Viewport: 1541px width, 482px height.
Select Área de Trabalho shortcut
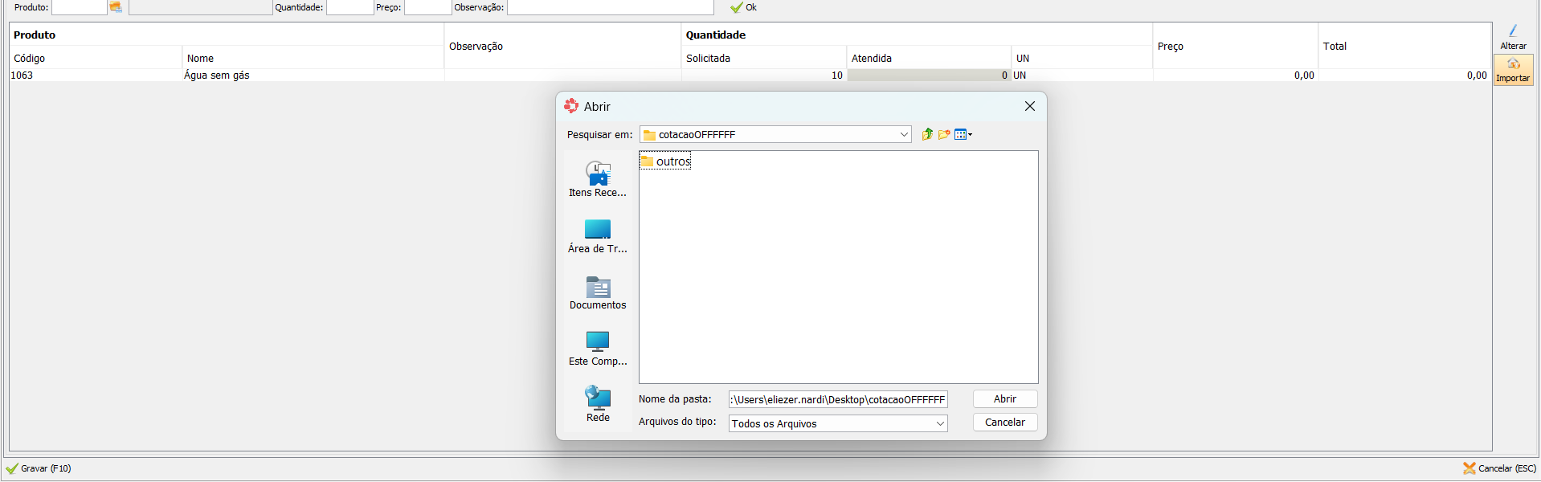(598, 235)
